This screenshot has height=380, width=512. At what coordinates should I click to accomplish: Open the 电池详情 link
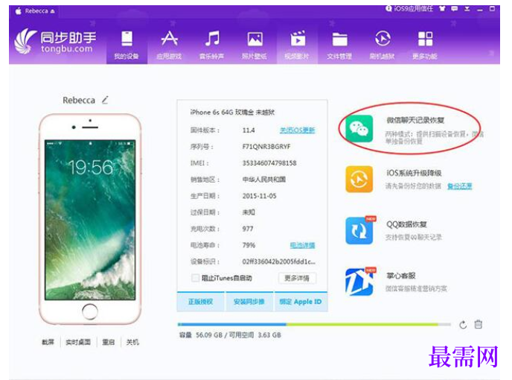(302, 245)
